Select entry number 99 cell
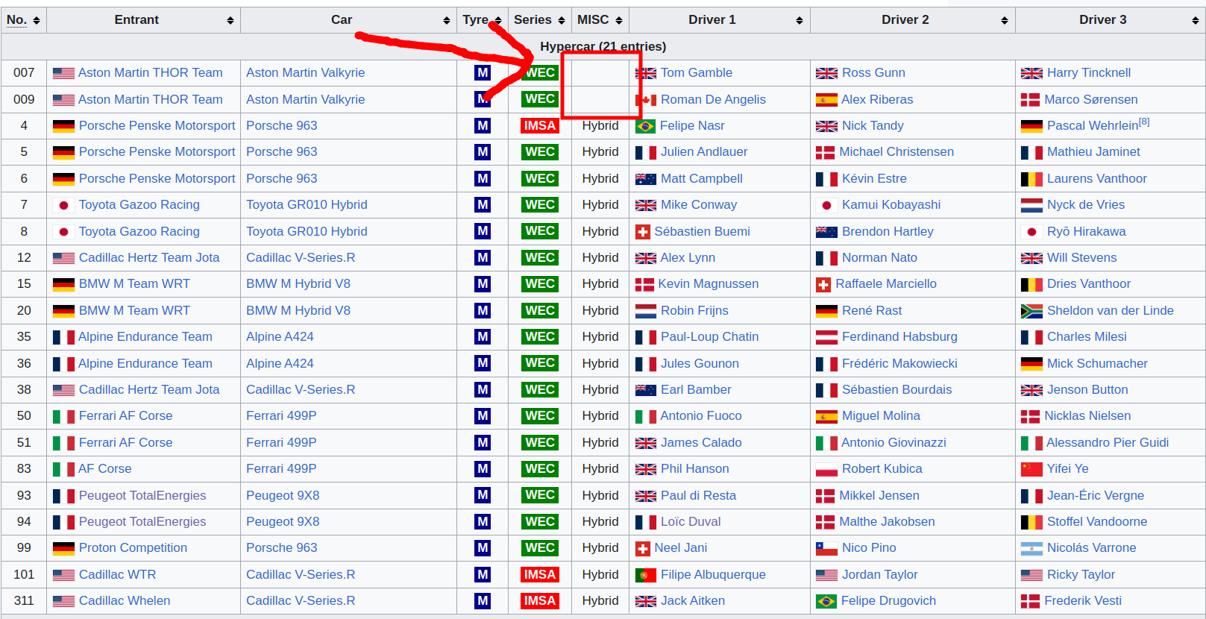This screenshot has width=1206, height=619. click(x=24, y=548)
